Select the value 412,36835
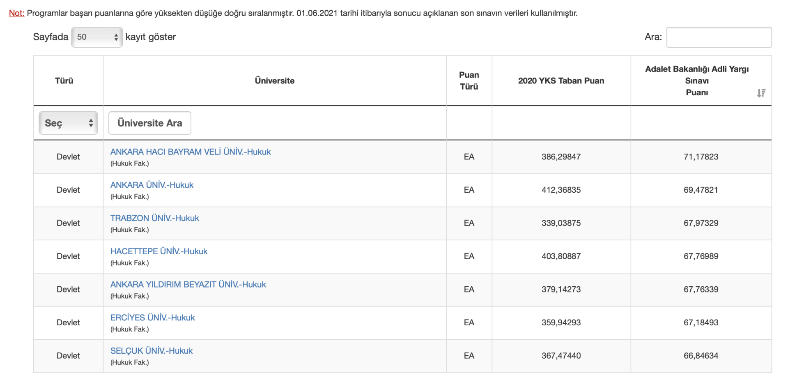 [x=561, y=190]
